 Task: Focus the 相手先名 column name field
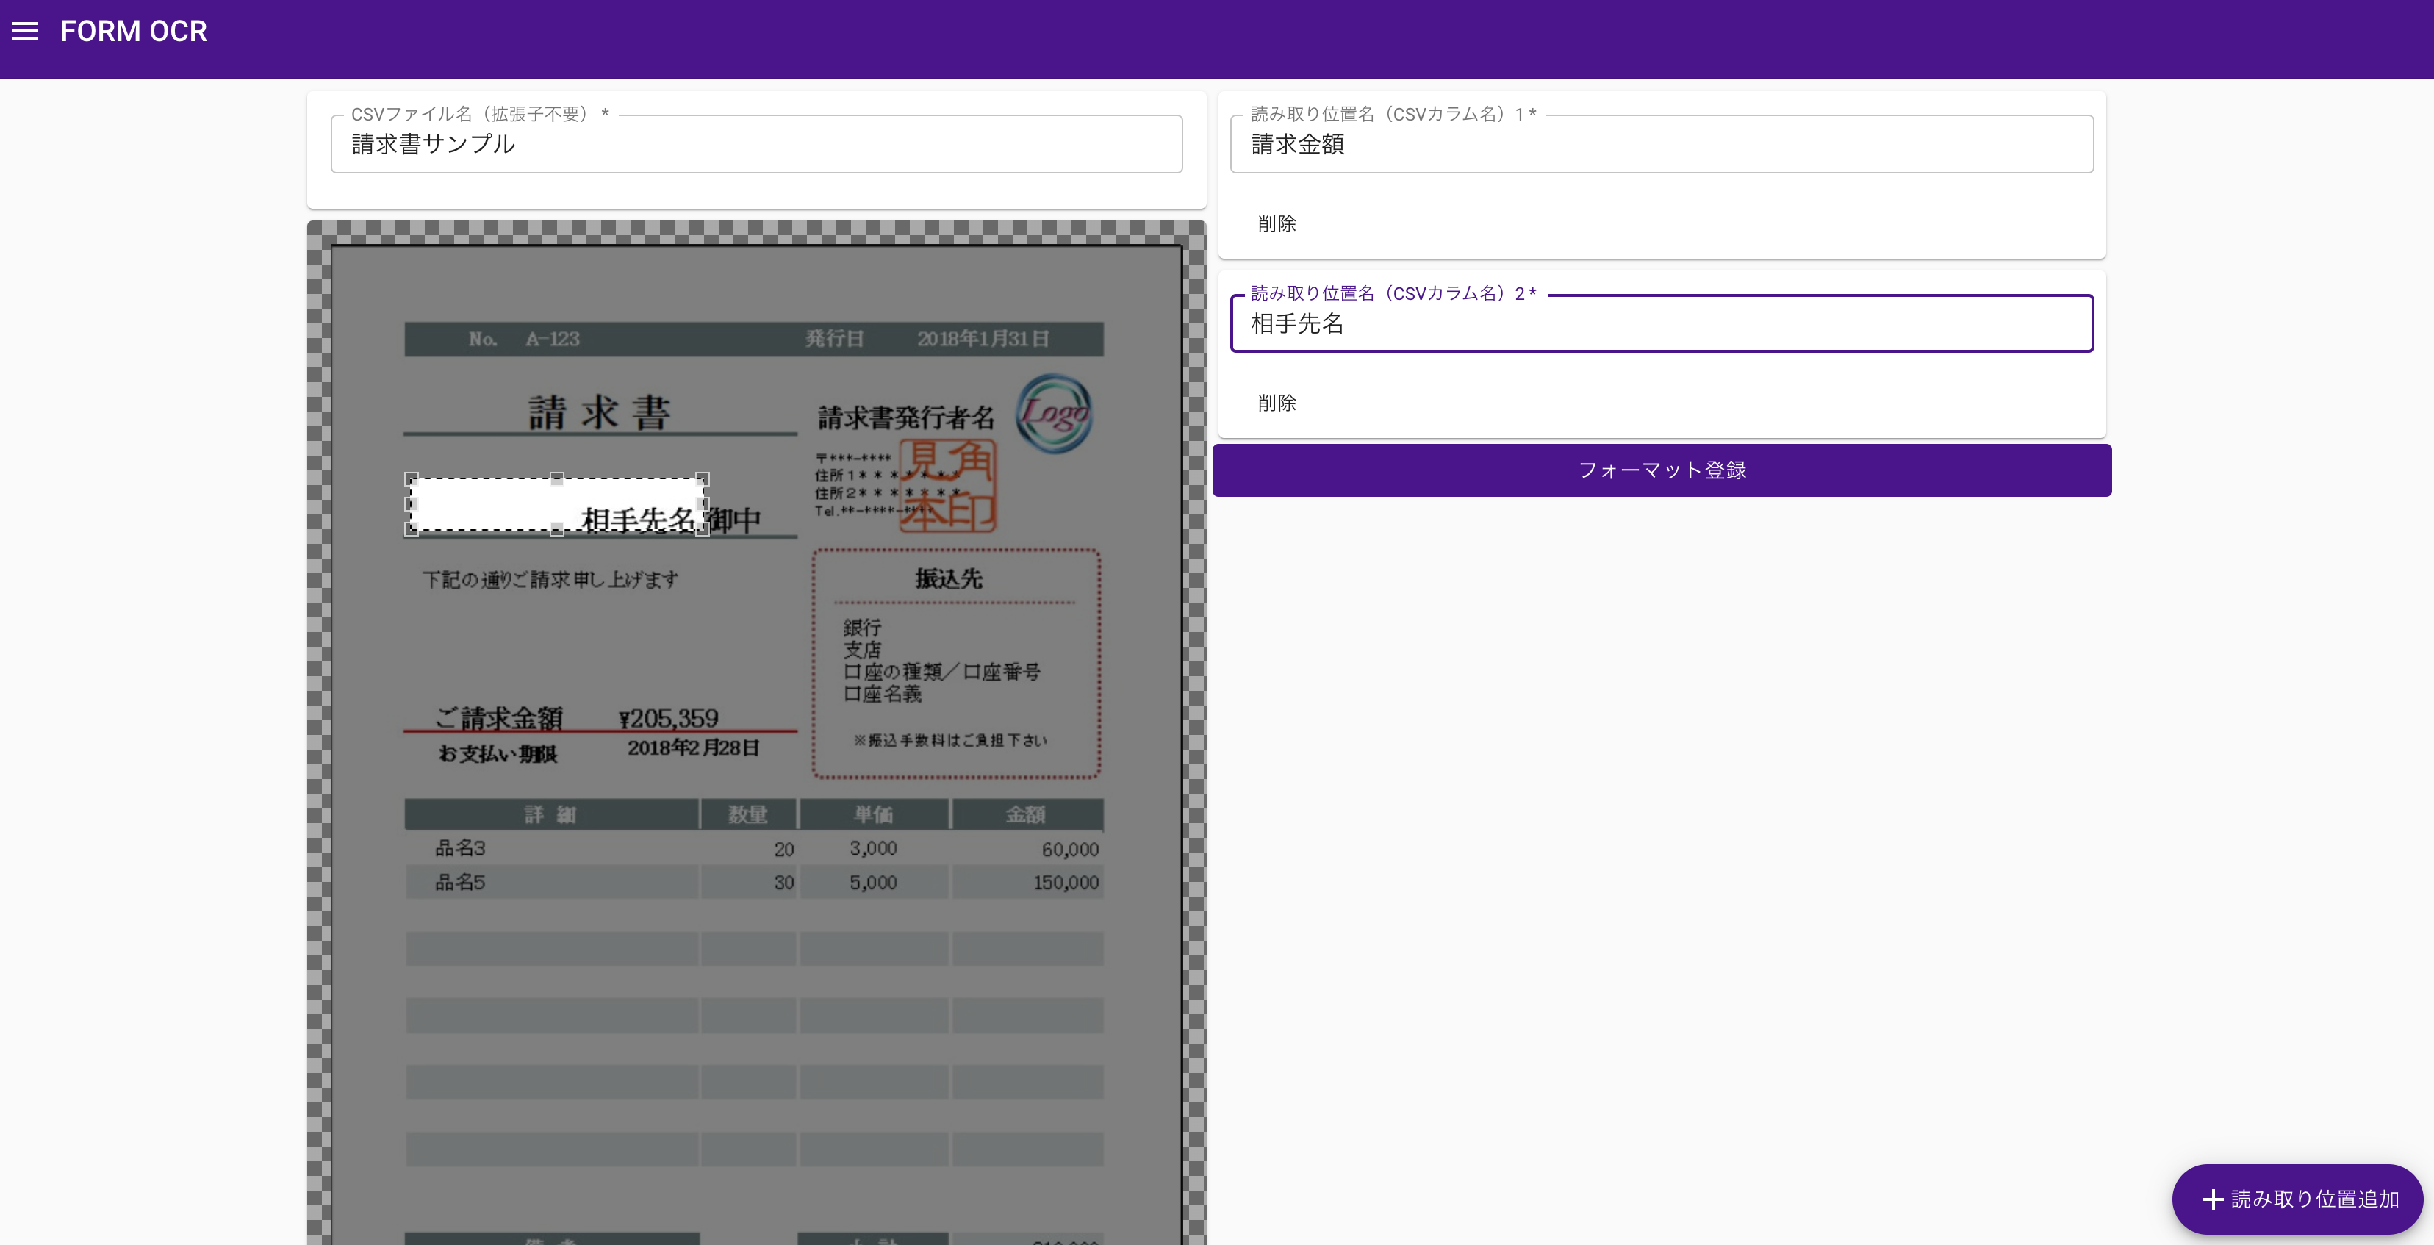click(1661, 324)
